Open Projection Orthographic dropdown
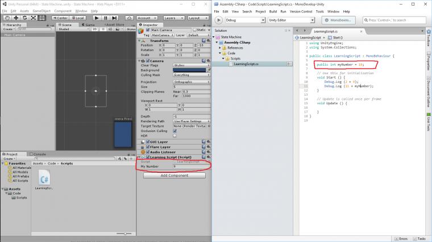This screenshot has height=242, width=432. (192, 82)
